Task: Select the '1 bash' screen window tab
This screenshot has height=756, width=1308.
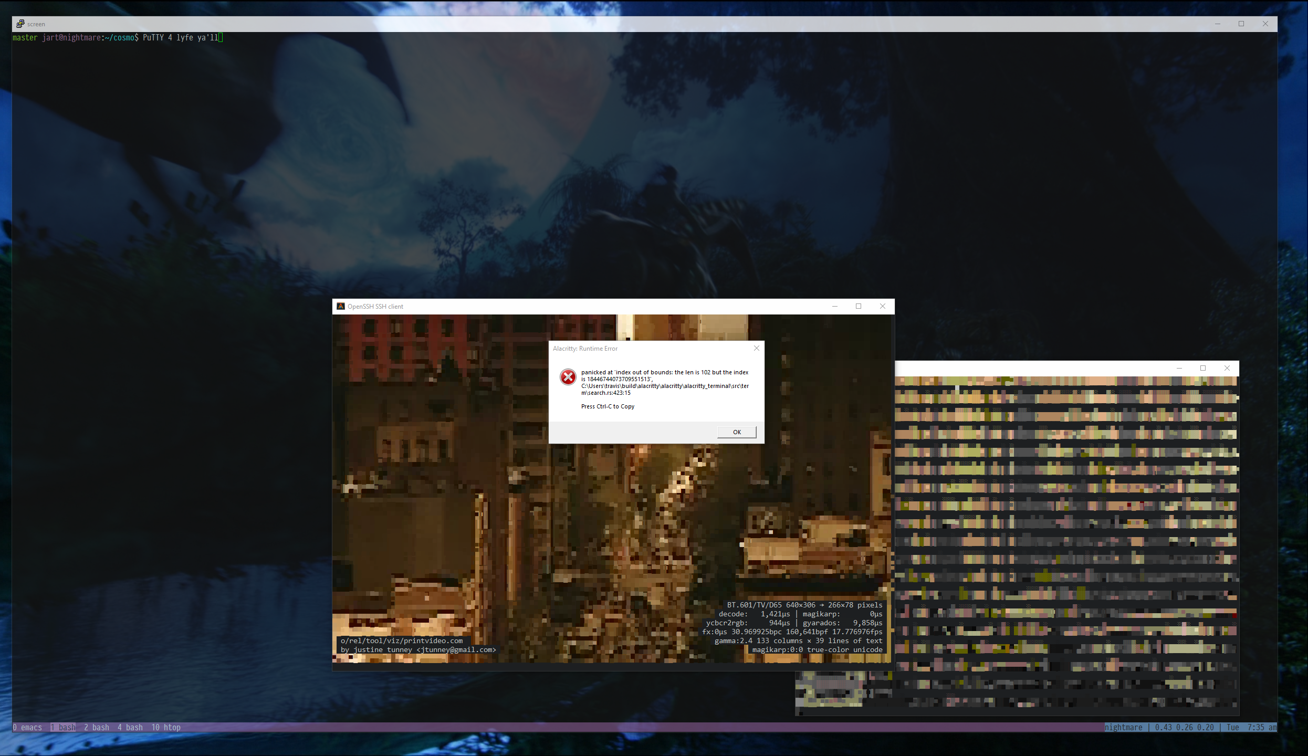Action: [63, 727]
